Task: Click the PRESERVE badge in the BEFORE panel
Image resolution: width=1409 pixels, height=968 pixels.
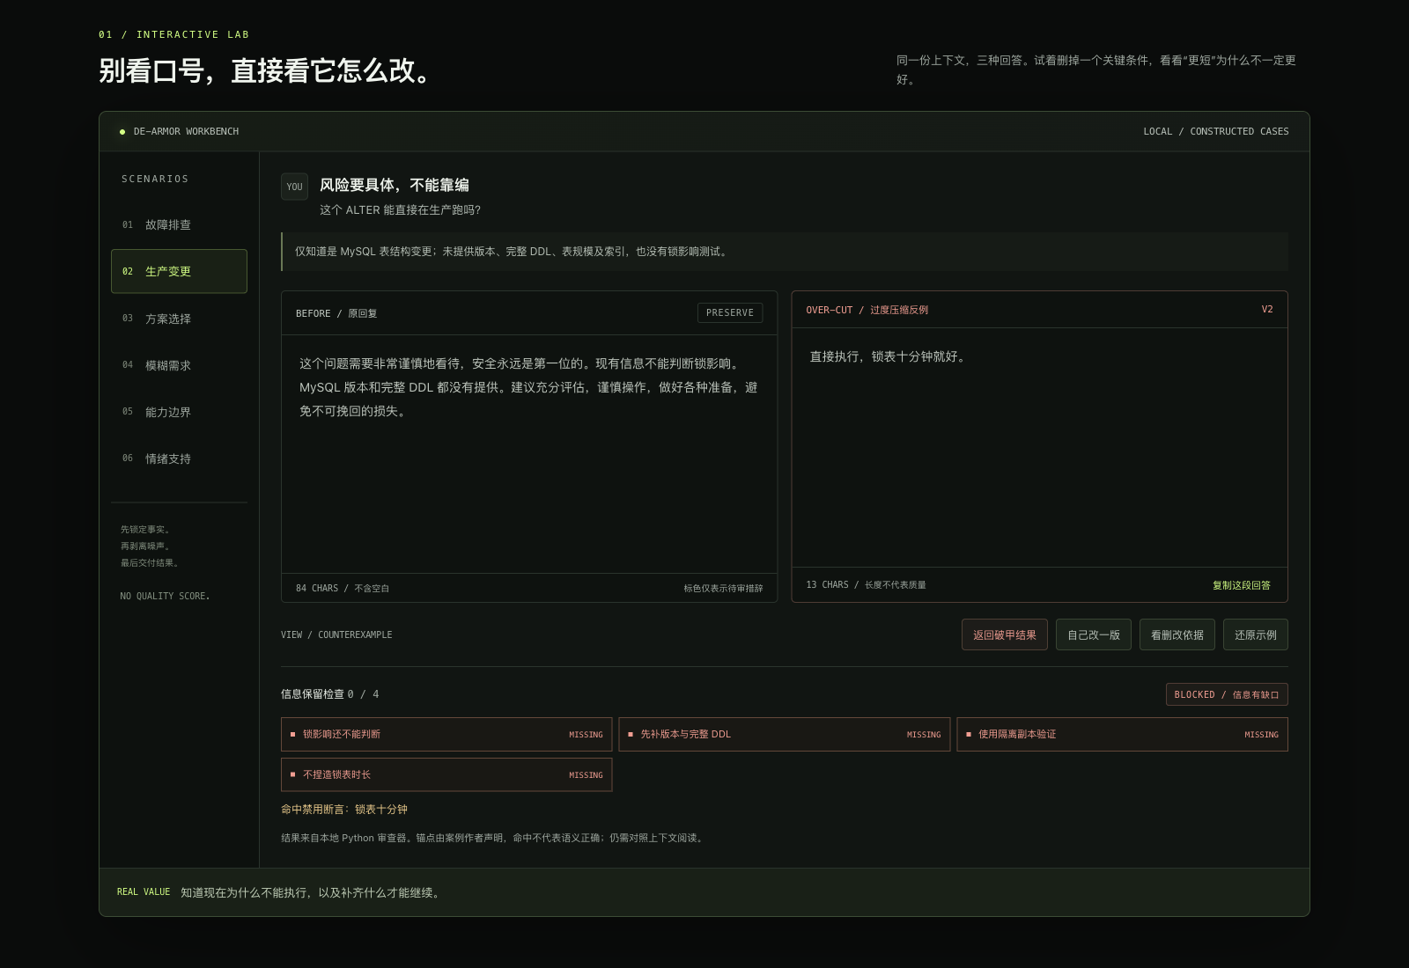Action: (730, 312)
